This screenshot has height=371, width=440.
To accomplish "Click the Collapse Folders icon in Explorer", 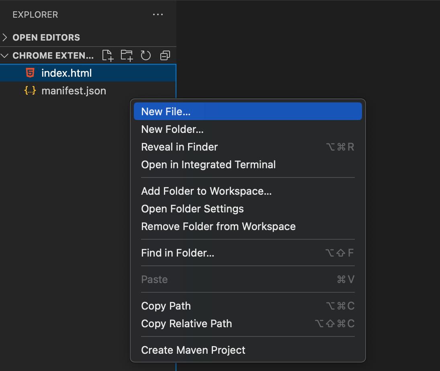I will (x=165, y=55).
